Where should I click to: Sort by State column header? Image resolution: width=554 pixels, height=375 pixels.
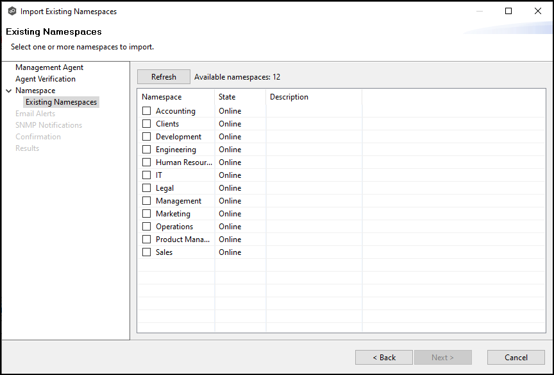pyautogui.click(x=227, y=97)
